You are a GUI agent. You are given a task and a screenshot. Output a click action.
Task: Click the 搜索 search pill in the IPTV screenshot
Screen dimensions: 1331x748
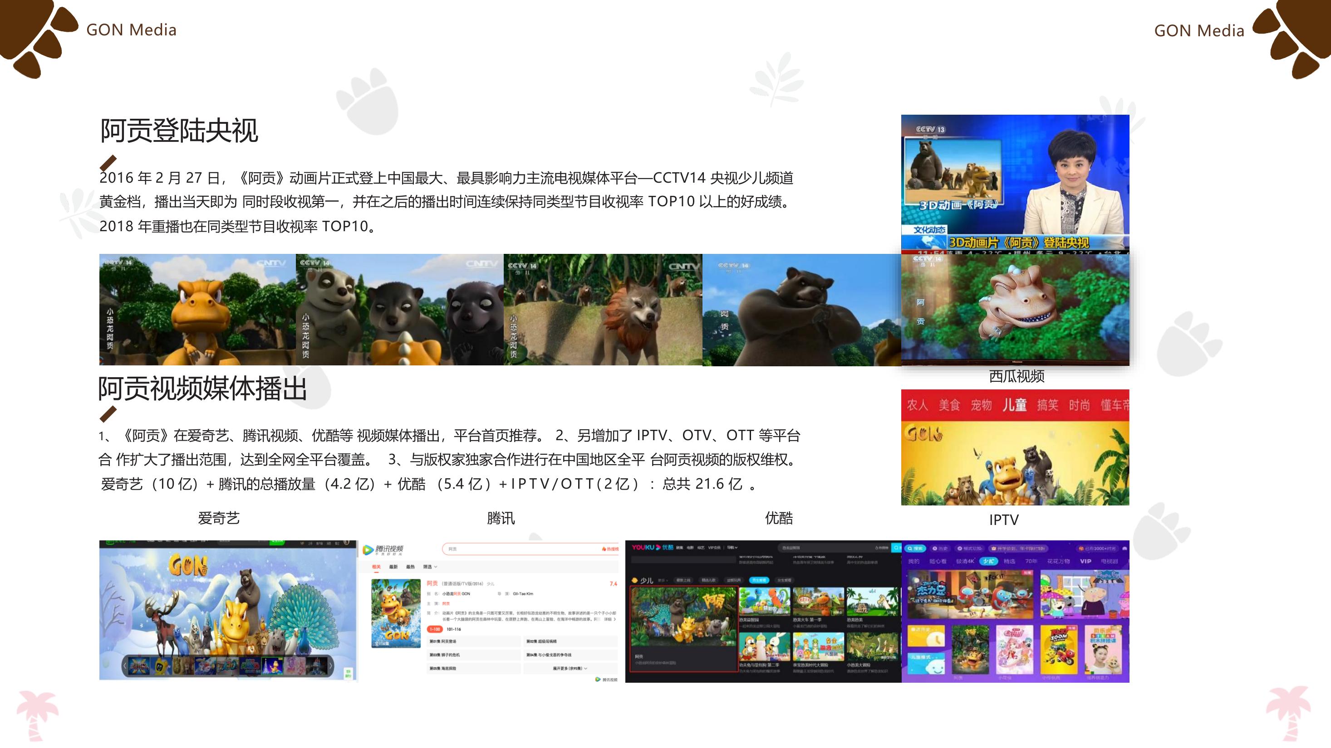point(916,549)
